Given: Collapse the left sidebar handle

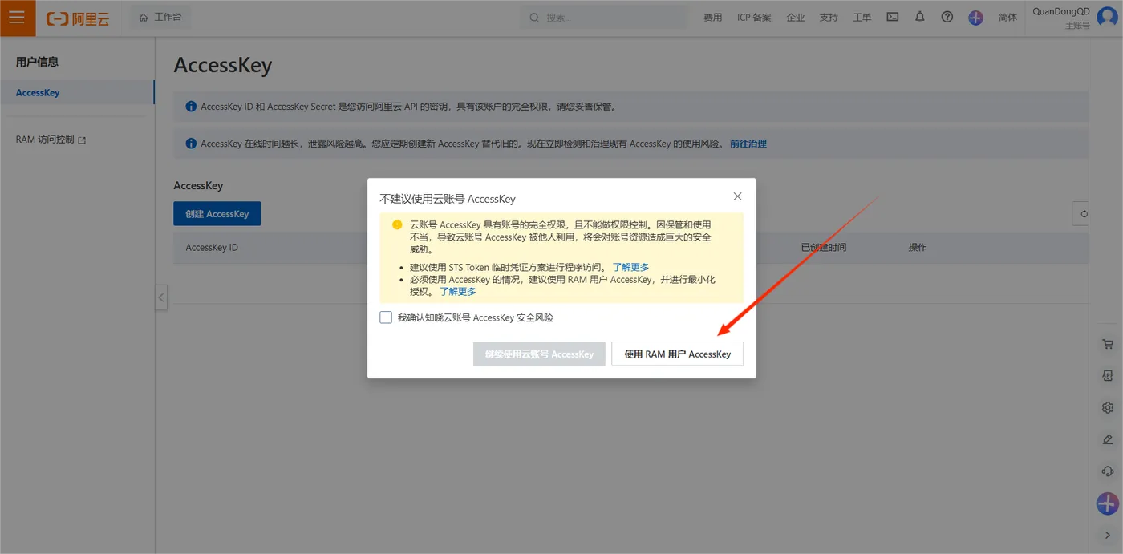Looking at the screenshot, I should point(161,297).
